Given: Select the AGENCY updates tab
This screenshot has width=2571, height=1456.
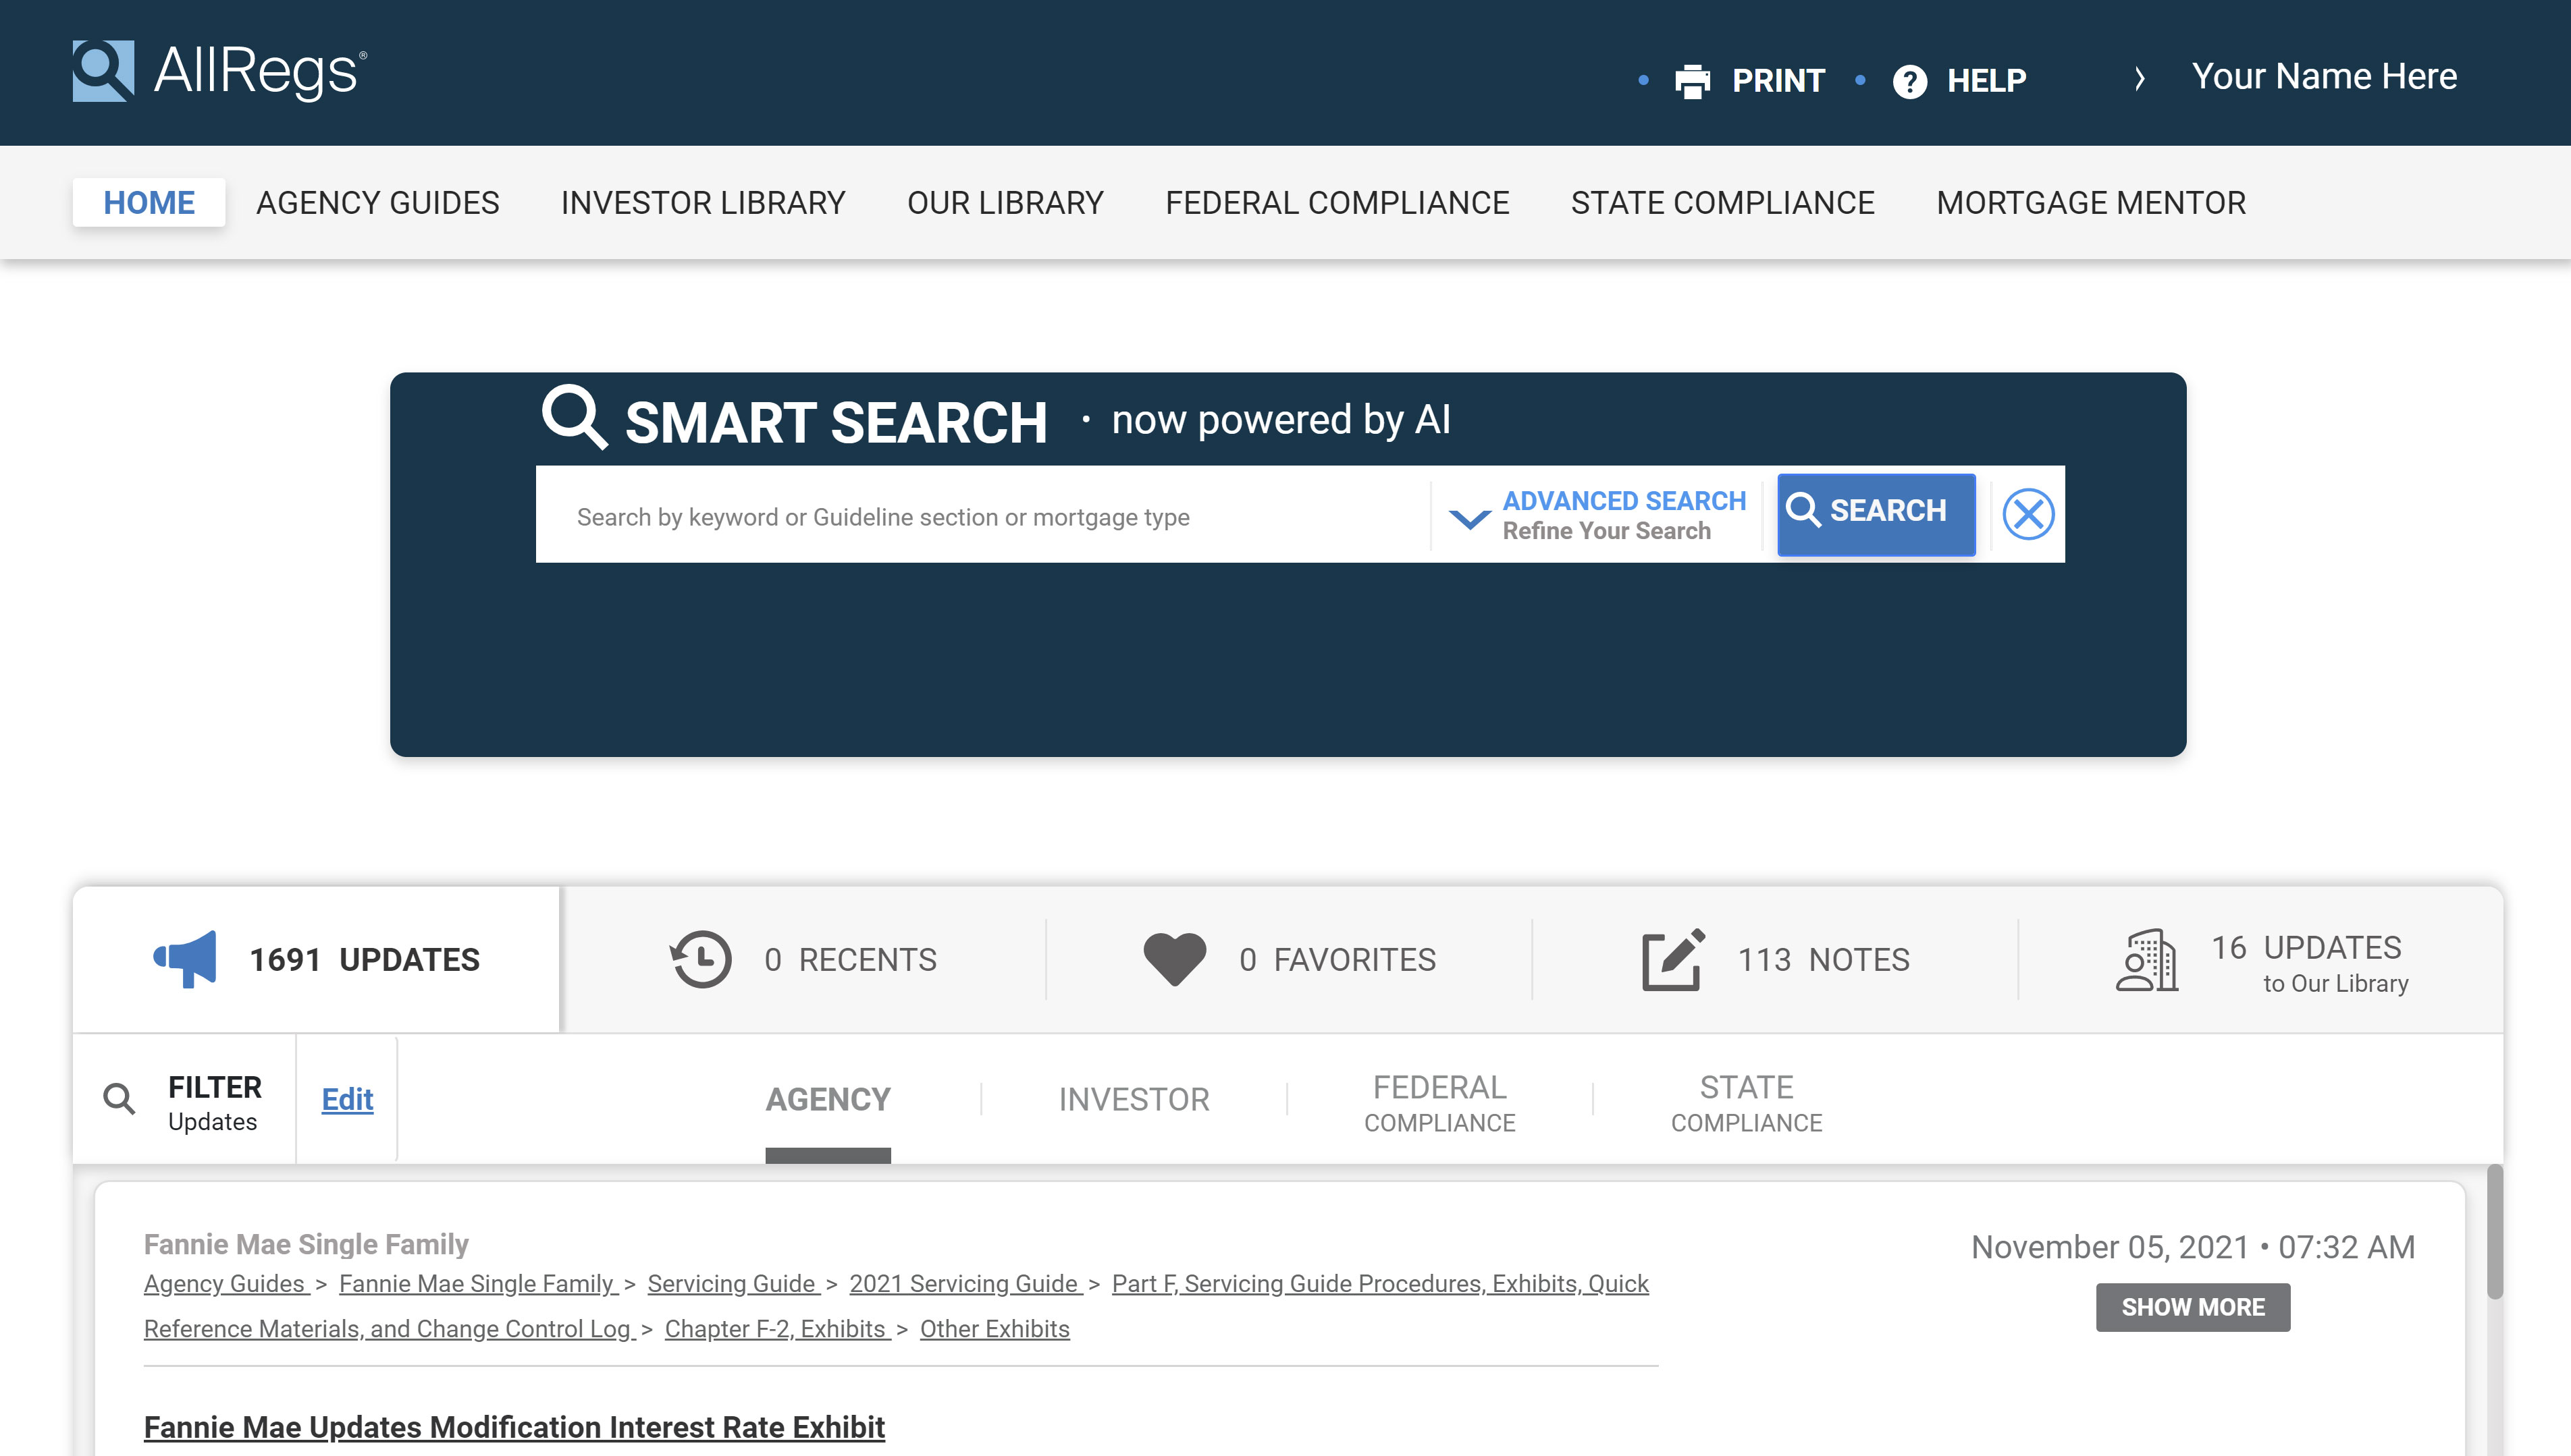Looking at the screenshot, I should [827, 1100].
